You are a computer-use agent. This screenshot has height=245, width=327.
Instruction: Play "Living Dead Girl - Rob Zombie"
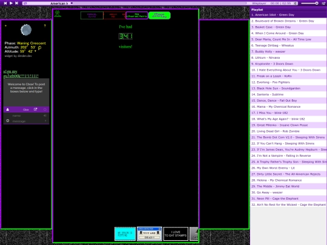[288, 131]
